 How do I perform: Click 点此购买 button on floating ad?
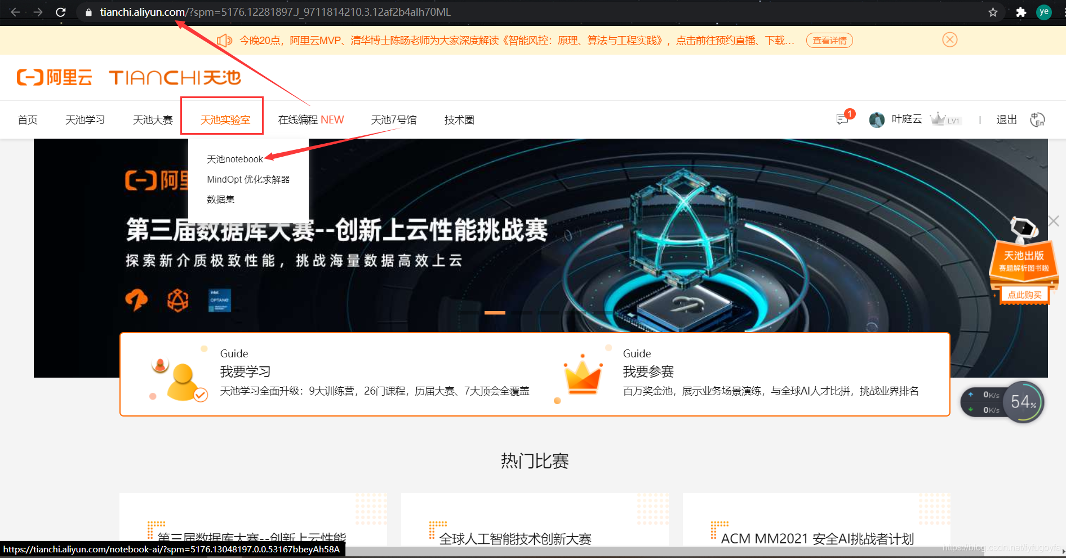pyautogui.click(x=1024, y=295)
